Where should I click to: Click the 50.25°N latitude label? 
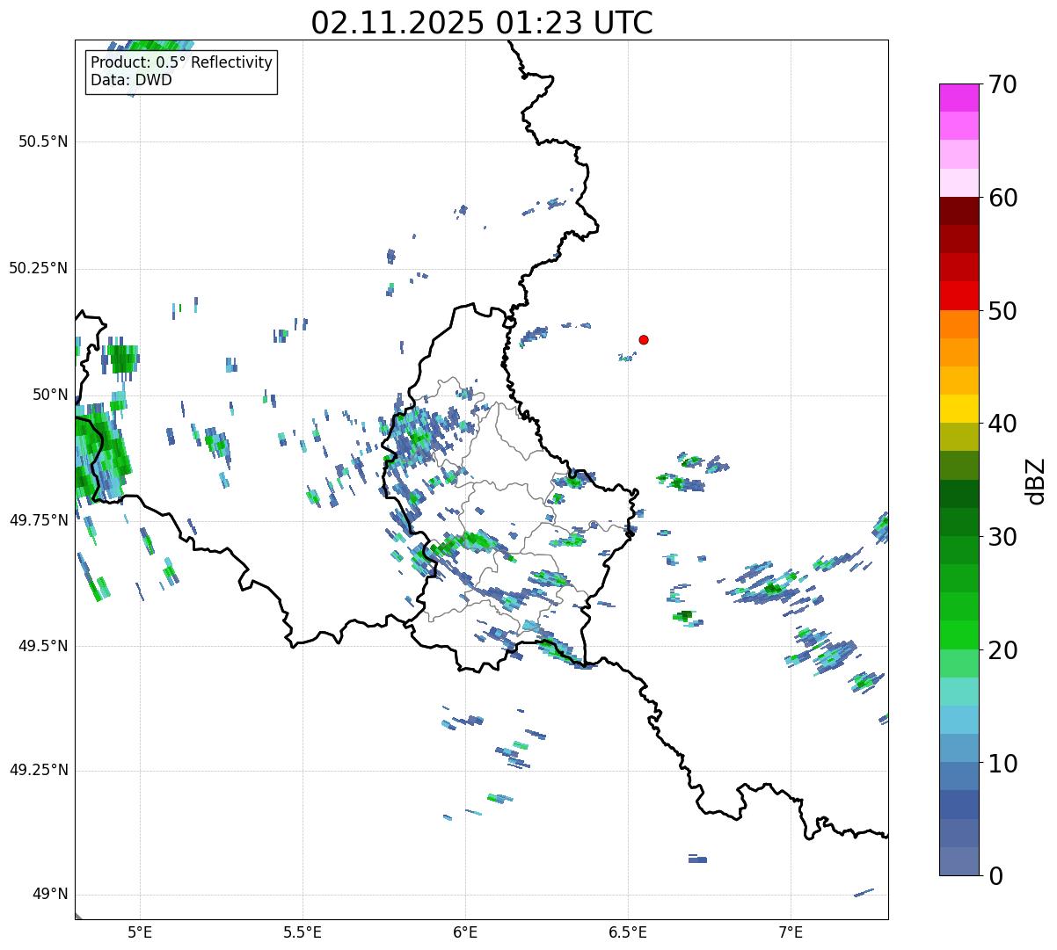(x=38, y=268)
